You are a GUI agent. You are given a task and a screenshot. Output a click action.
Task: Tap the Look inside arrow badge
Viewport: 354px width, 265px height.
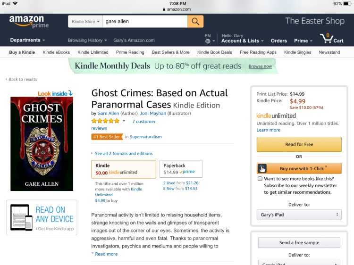(x=55, y=93)
